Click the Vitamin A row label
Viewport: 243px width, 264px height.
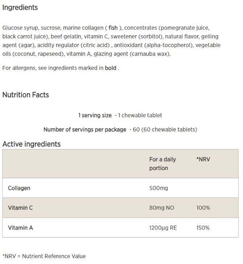(x=20, y=228)
